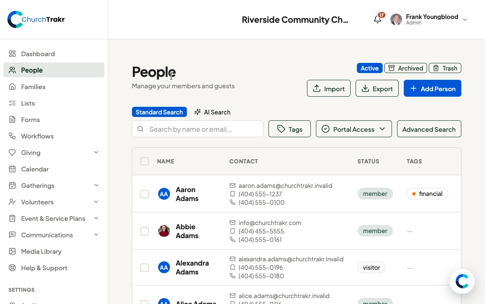Click the ChurchTrakr logo
Screen dimensions: 485x304
pos(36,19)
